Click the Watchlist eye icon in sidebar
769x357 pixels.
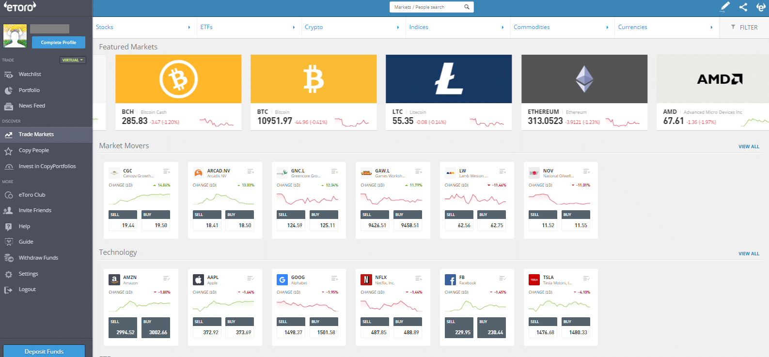[8, 75]
